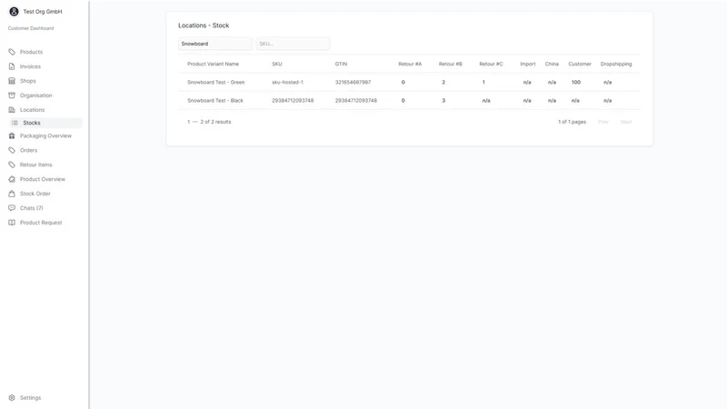Screen dimensions: 727x409
Task: Click Retour #C value 1 in Green row
Action: (x=483, y=82)
